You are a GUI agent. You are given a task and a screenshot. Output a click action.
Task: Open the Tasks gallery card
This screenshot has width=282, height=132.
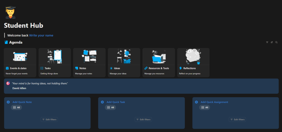pyautogui.click(x=55, y=62)
